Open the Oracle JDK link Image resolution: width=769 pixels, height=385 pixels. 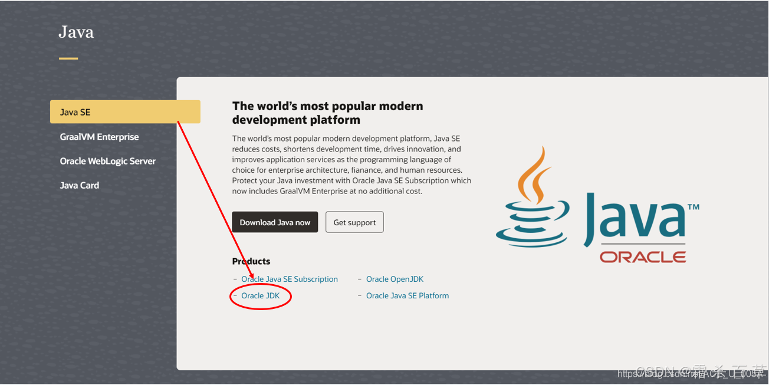coord(260,295)
